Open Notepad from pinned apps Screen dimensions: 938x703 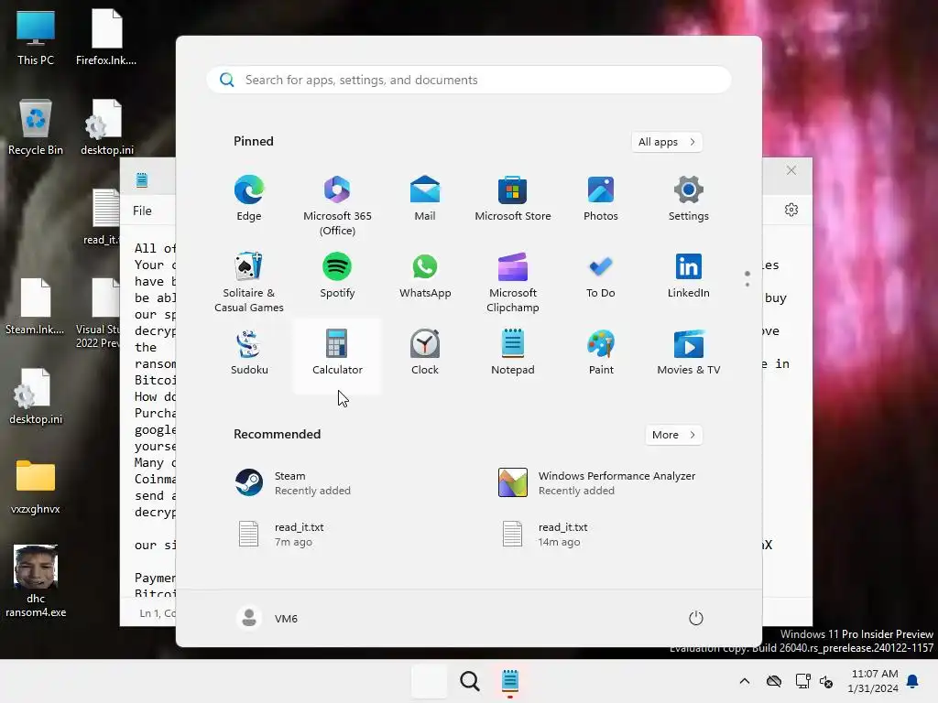pos(513,353)
